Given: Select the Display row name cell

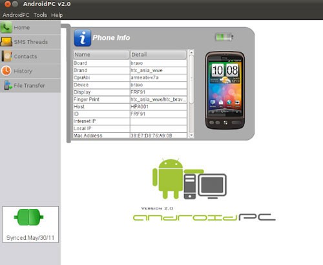Looking at the screenshot, I should coord(101,92).
